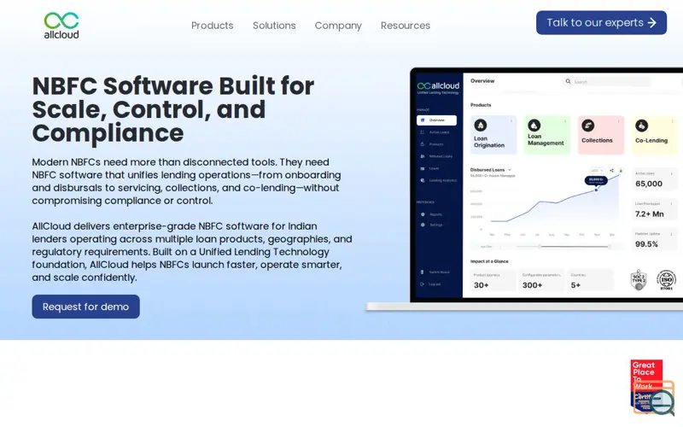Click the share icon above the chart

pos(611,170)
